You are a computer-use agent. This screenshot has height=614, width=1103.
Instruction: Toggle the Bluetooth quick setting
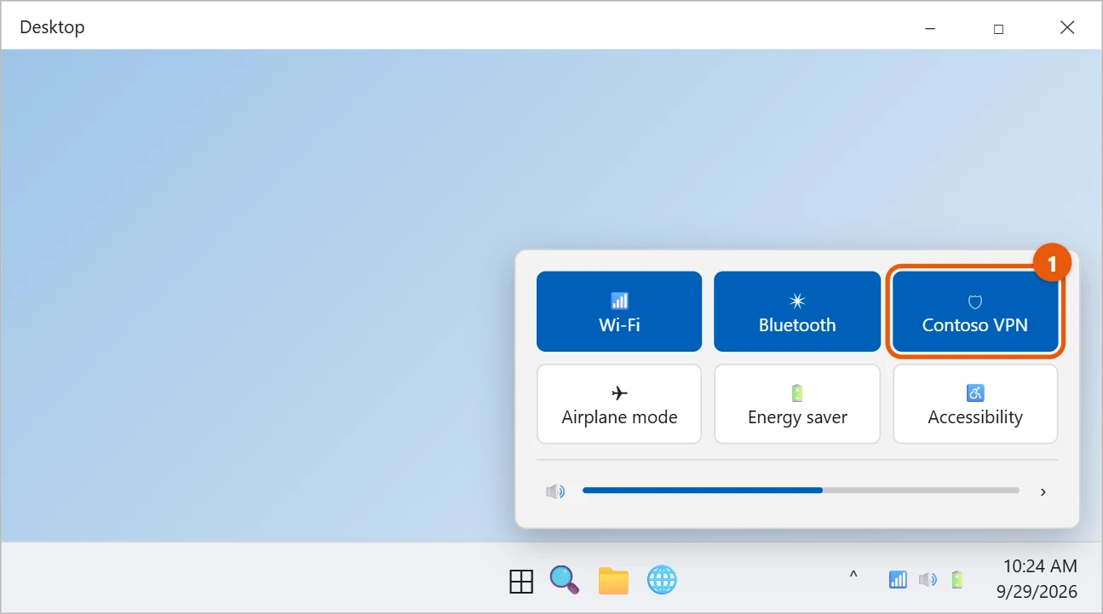pyautogui.click(x=797, y=312)
